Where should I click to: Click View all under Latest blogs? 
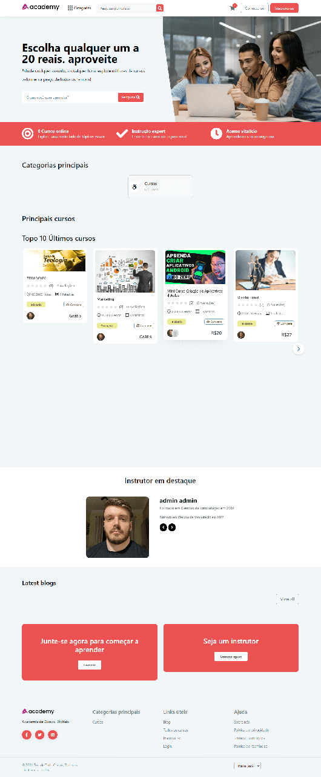tap(287, 599)
